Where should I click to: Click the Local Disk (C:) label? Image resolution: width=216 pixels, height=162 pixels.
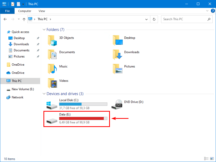click(x=69, y=100)
